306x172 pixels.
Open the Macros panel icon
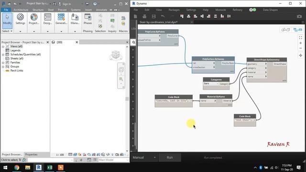coord(123,21)
